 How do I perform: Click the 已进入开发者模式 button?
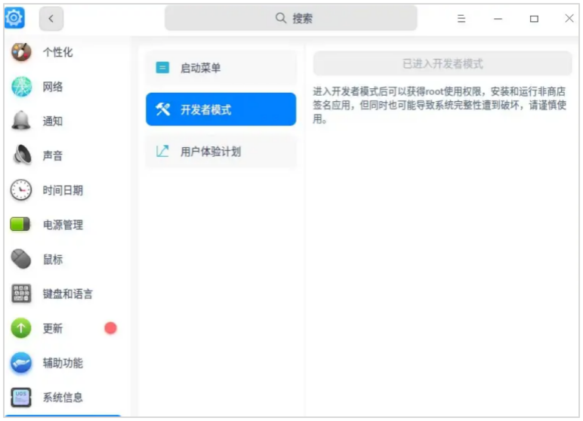point(443,64)
